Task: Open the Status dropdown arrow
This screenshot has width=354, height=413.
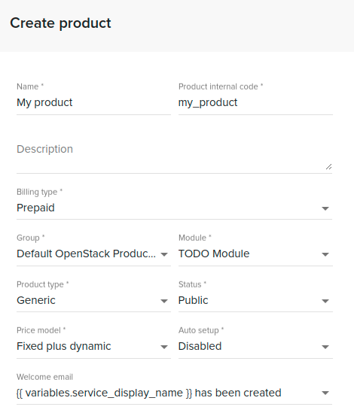Action: pyautogui.click(x=325, y=301)
